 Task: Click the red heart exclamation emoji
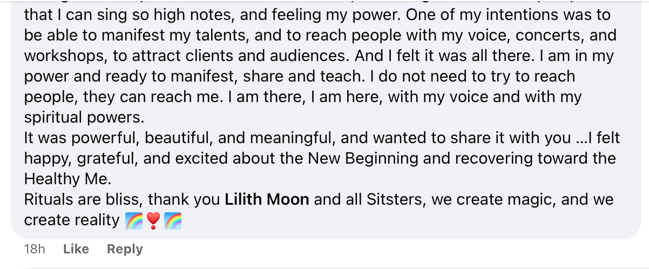click(x=153, y=220)
